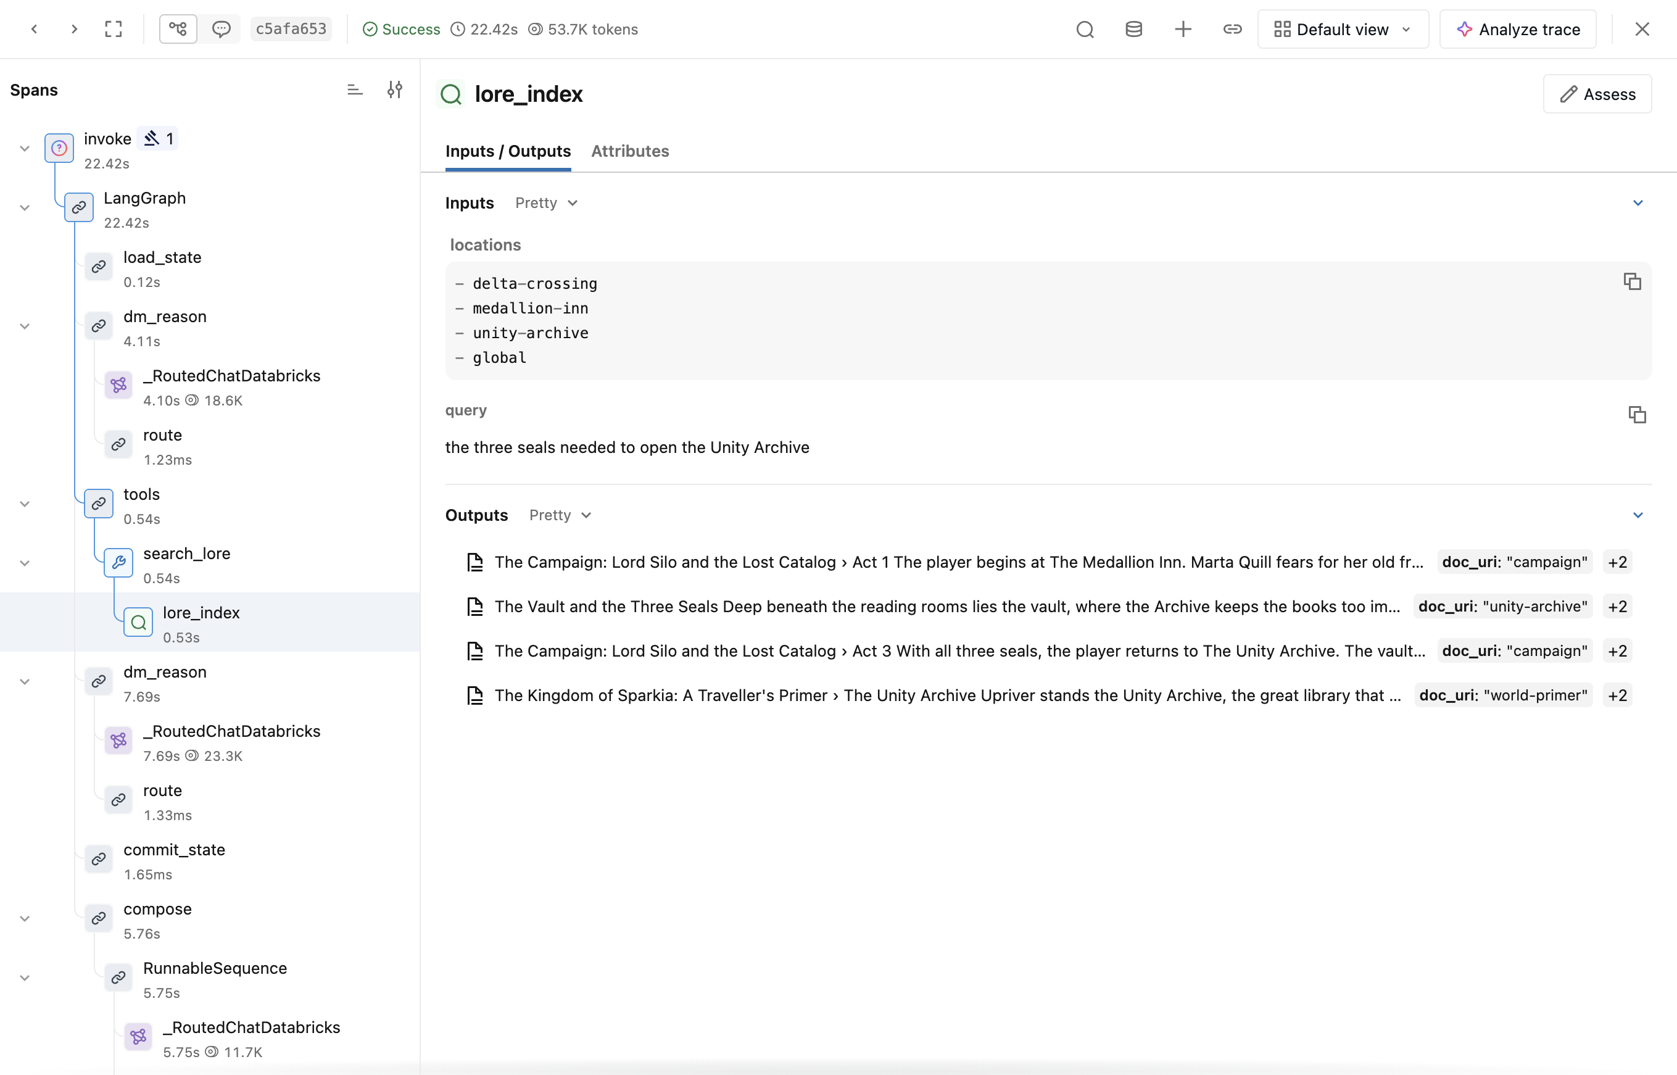The height and width of the screenshot is (1075, 1677).
Task: Click the database icon in the header
Action: (1134, 30)
